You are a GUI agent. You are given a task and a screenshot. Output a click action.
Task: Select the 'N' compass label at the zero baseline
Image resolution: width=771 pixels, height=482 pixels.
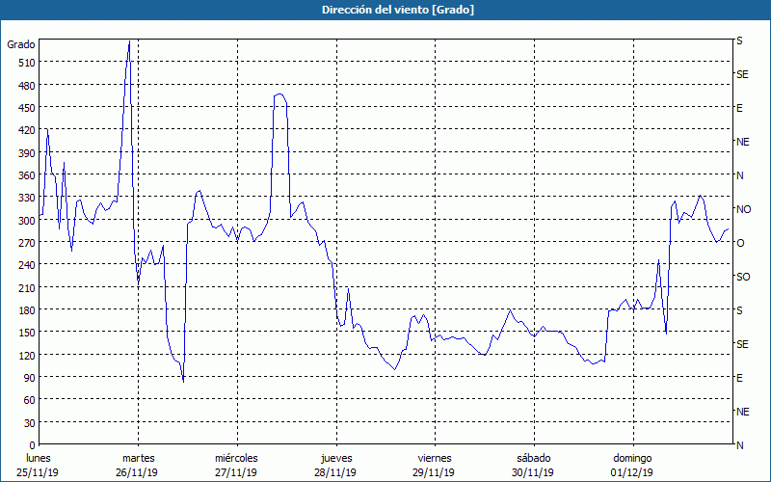tap(739, 445)
